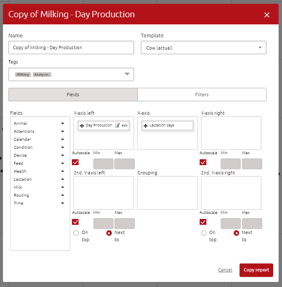Close the Copy of Milking dialog
This screenshot has height=287, width=282.
pyautogui.click(x=267, y=15)
